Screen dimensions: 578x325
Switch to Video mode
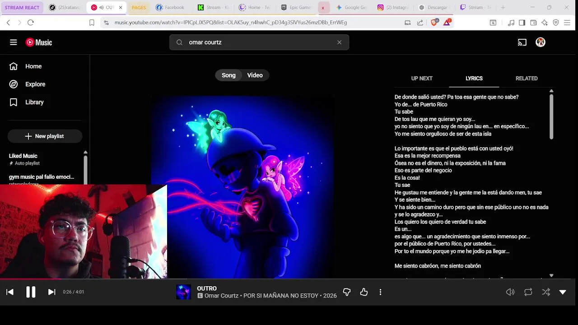[x=255, y=75]
